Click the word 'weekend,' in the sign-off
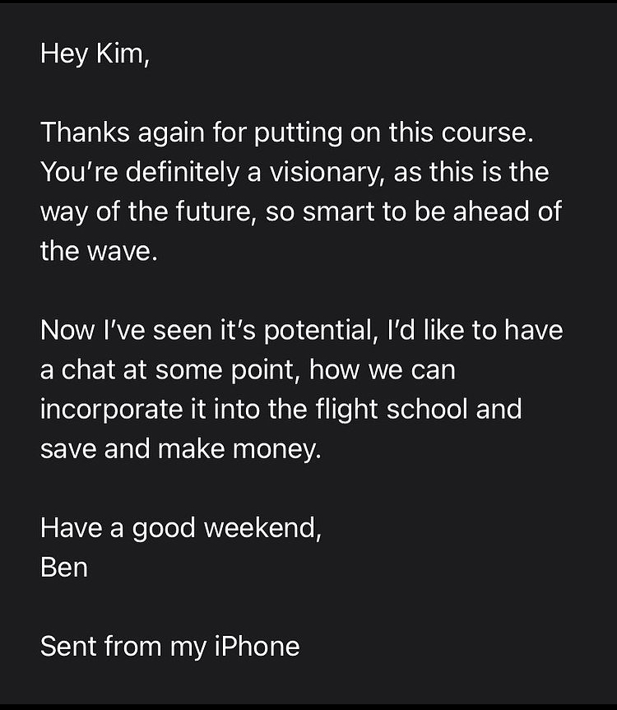 click(263, 528)
